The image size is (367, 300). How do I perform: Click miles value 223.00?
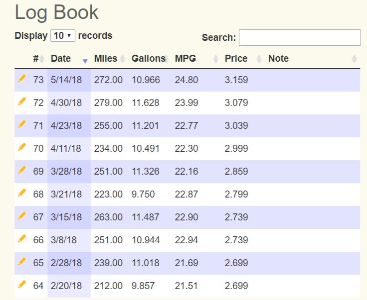click(x=108, y=194)
